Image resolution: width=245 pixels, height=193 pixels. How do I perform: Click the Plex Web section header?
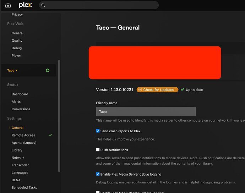15,24
